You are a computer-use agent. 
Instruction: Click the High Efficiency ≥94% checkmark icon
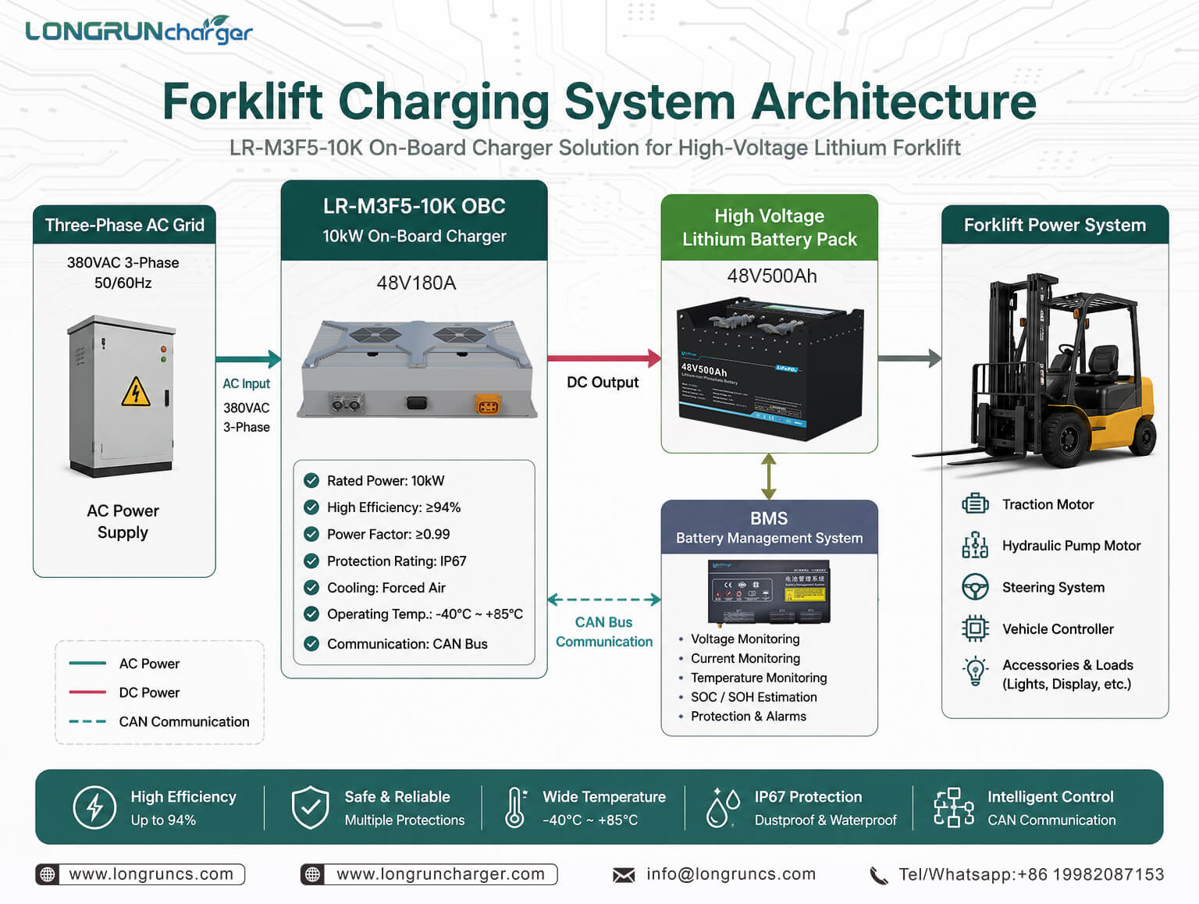point(311,507)
